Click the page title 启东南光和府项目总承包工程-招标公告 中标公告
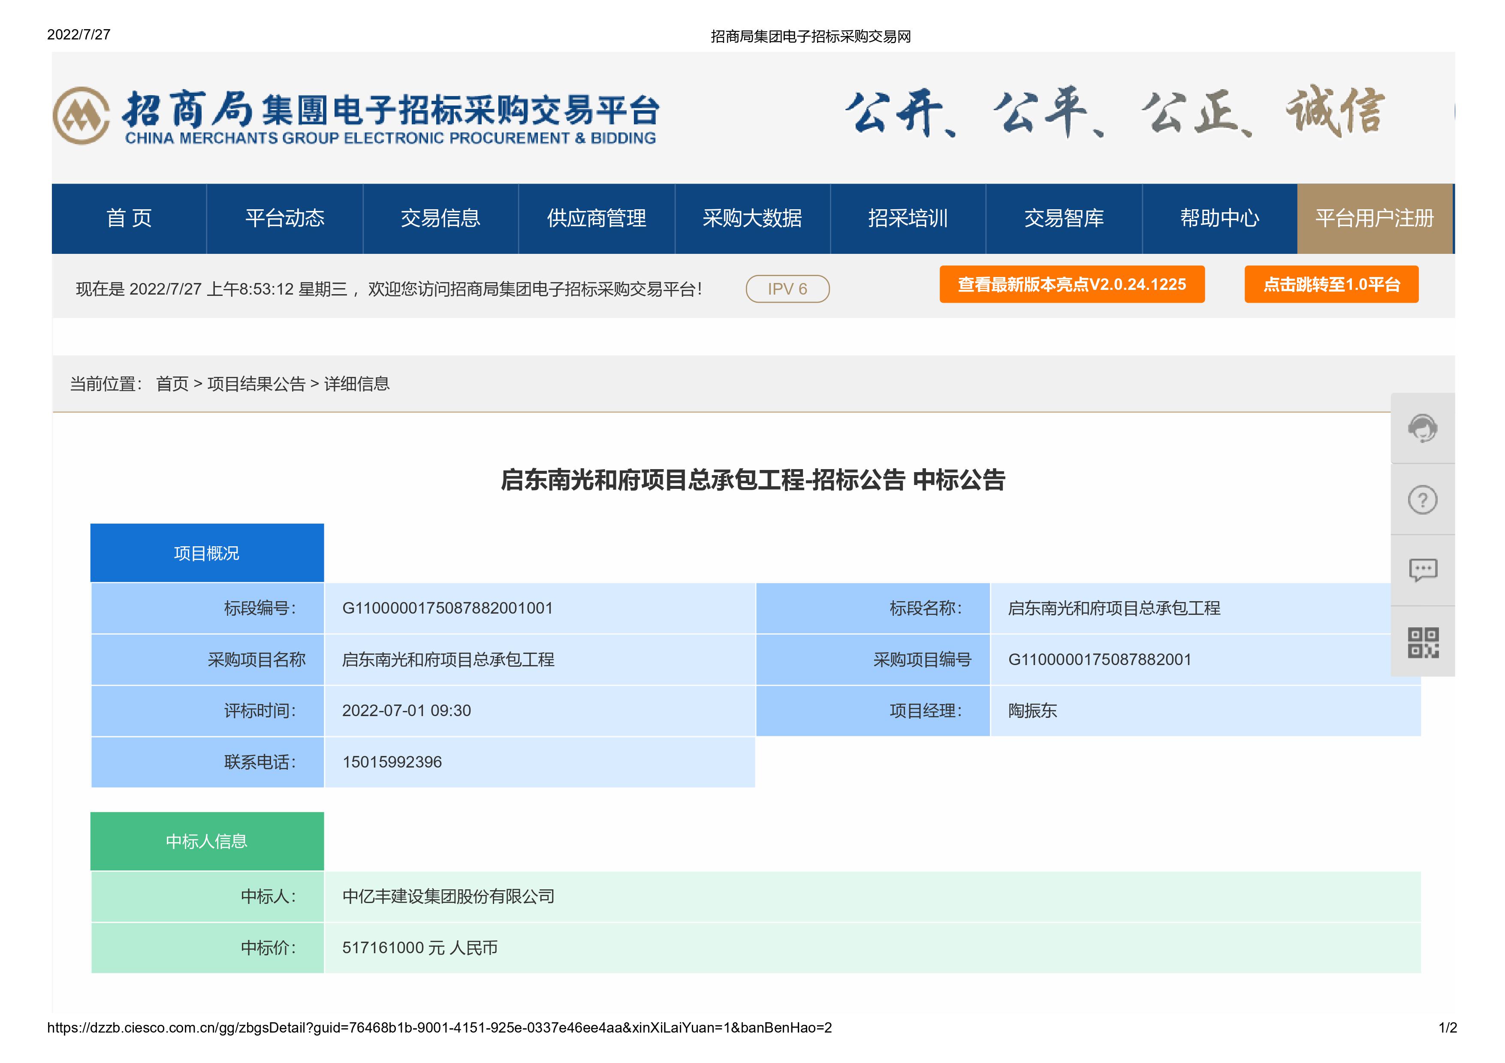This screenshot has height=1063, width=1505. [752, 480]
